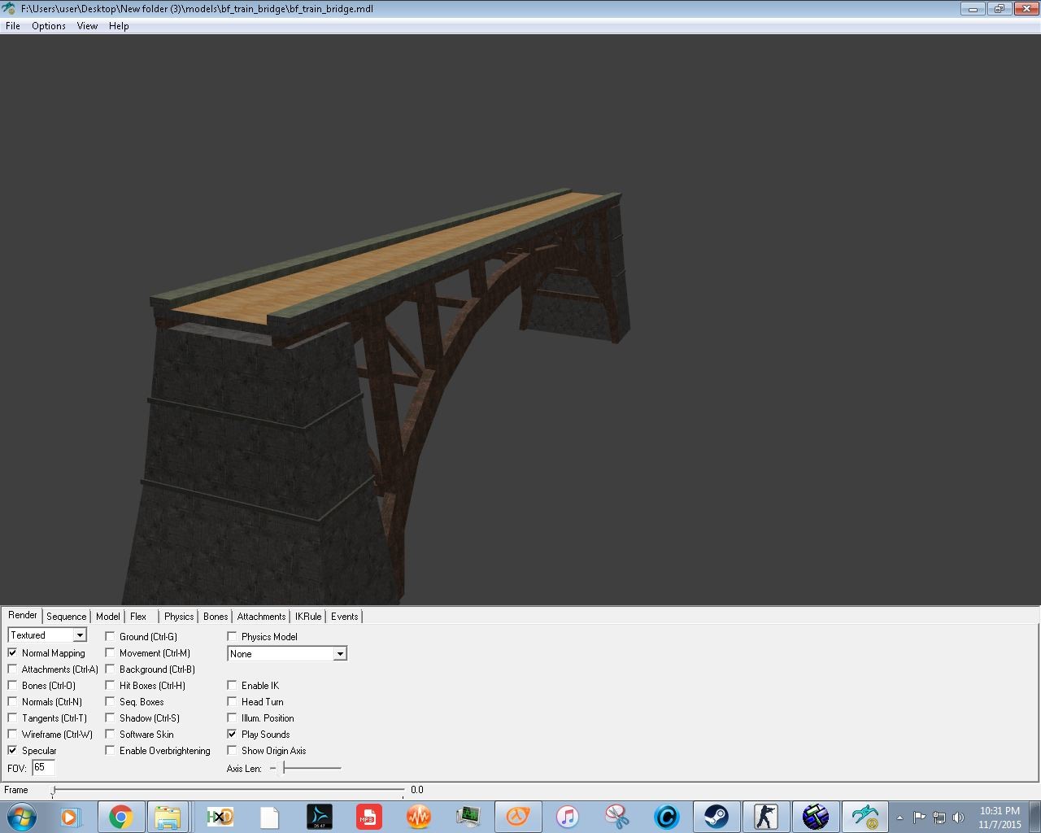Open the Options menu
This screenshot has width=1041, height=833.
tap(48, 25)
